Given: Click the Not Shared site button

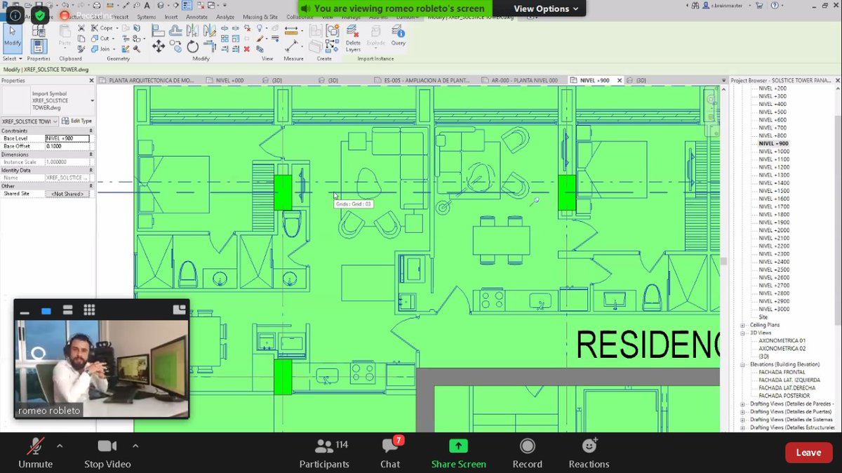Looking at the screenshot, I should (67, 194).
